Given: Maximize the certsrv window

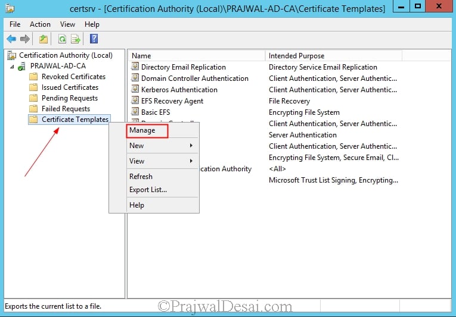Looking at the screenshot, I should 417,7.
